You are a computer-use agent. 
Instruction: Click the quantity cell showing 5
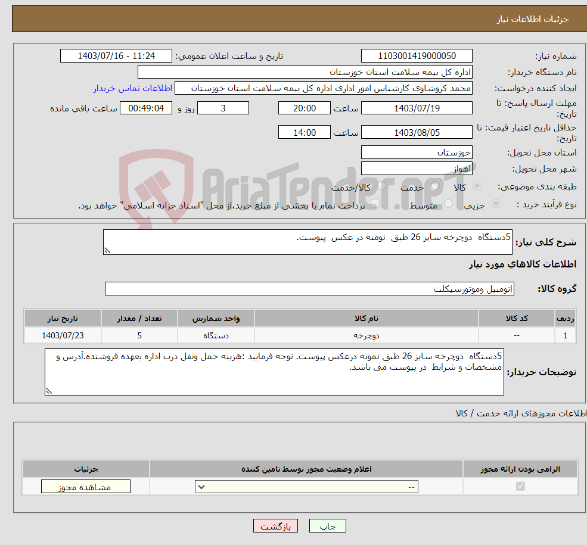point(139,335)
